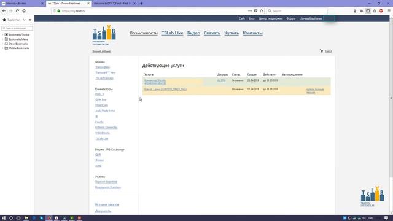Click the page vertical scrollbar thumb
This screenshot has height=221, width=393.
click(x=391, y=98)
